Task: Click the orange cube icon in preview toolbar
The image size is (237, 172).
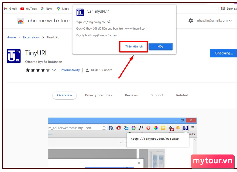Action: click(178, 128)
